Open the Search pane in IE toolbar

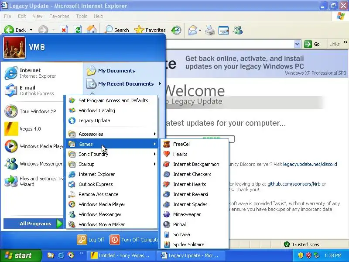pyautogui.click(x=116, y=30)
